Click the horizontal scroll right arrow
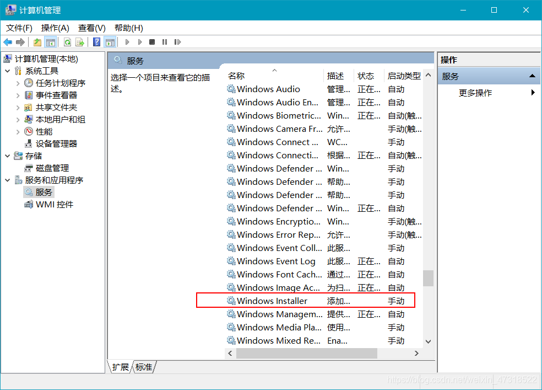542x390 pixels. 416,354
